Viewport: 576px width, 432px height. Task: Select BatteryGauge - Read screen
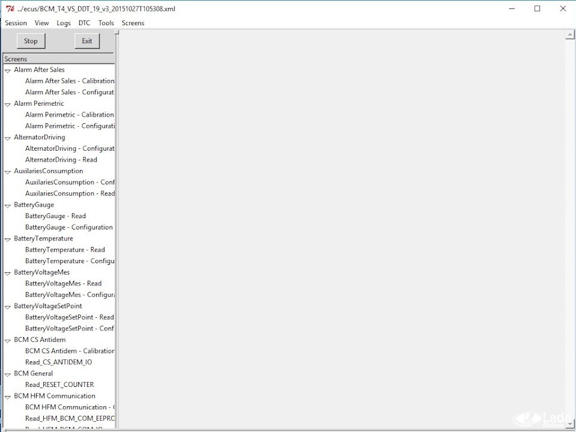[55, 216]
